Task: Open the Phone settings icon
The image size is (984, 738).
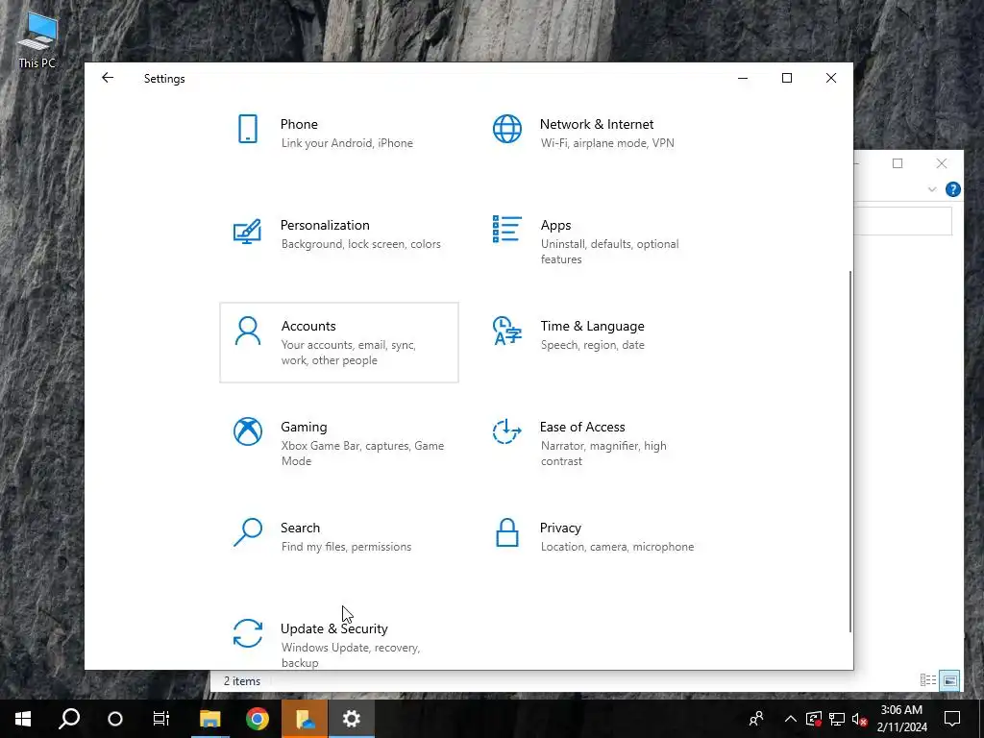Action: 248,129
